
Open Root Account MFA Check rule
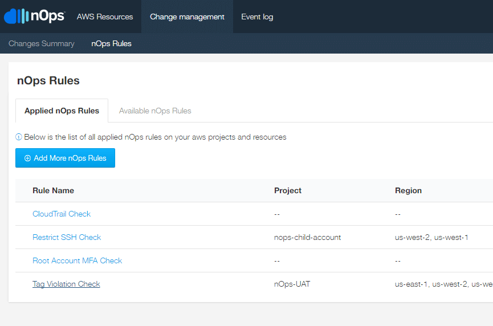point(78,260)
